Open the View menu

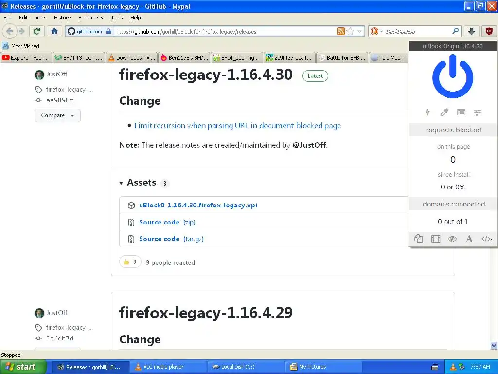click(x=41, y=18)
